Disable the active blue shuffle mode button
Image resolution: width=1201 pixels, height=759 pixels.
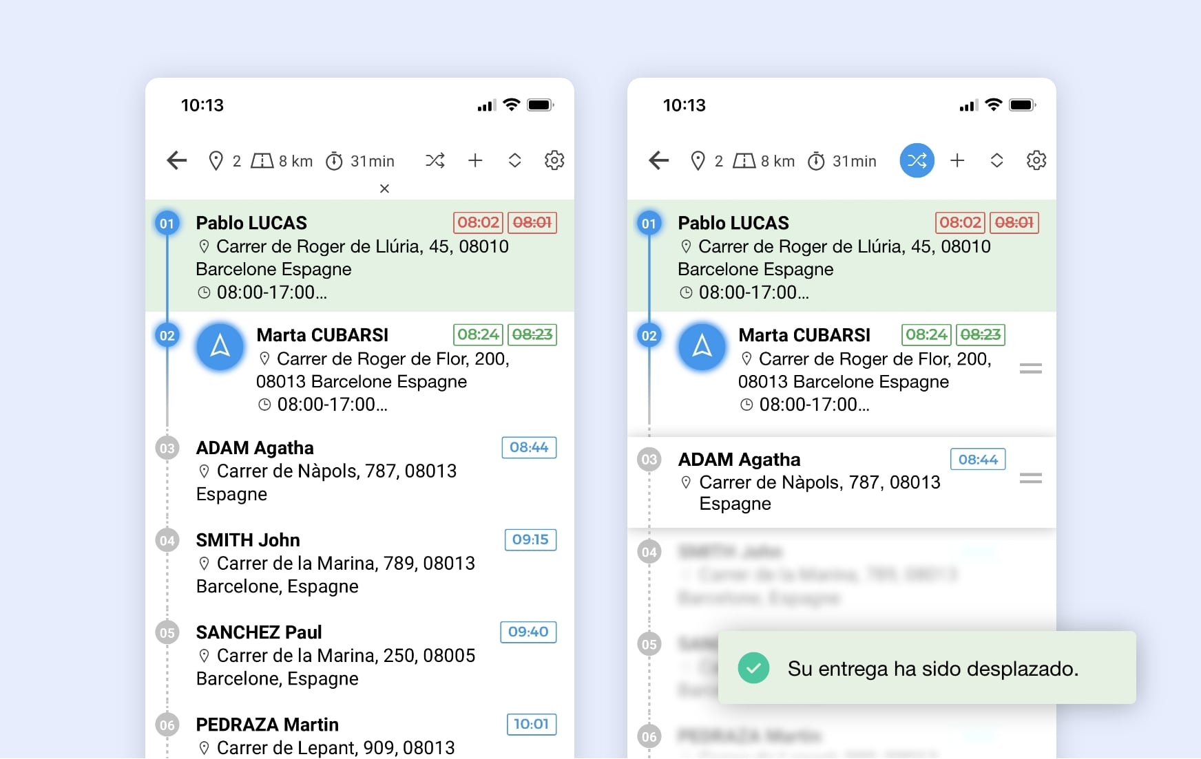[x=917, y=160]
